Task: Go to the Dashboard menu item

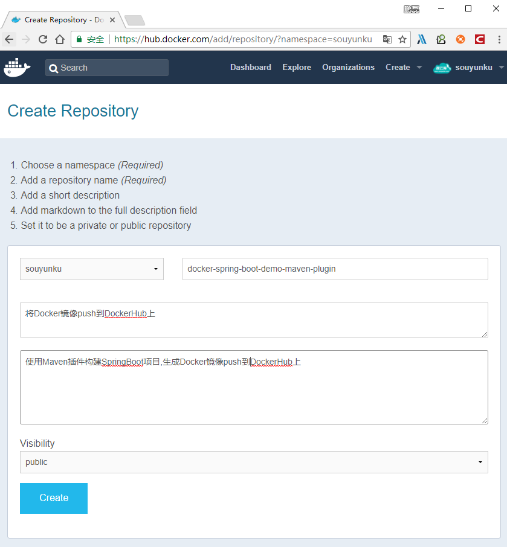Action: coord(250,68)
